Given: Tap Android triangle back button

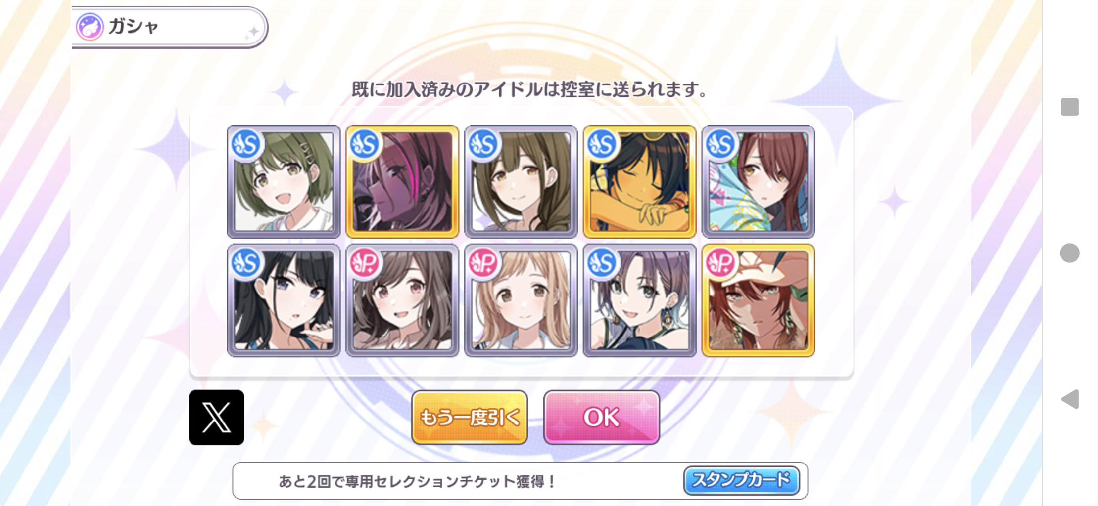Looking at the screenshot, I should click(x=1070, y=399).
